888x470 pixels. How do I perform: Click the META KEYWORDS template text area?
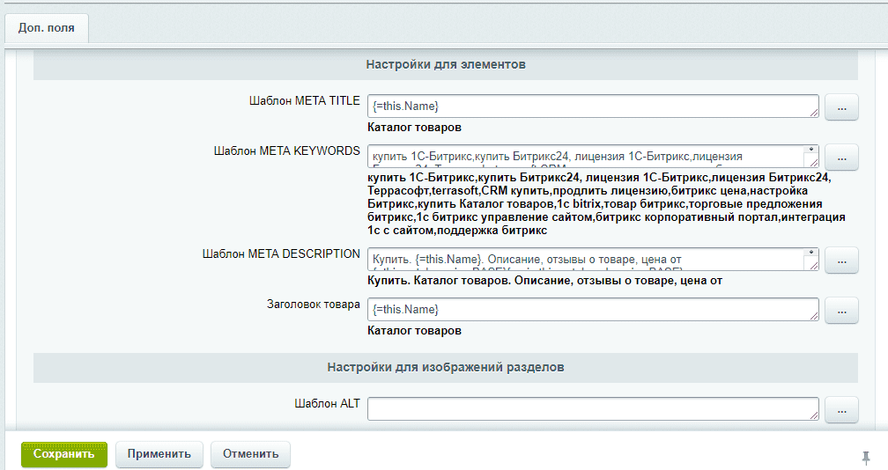coord(593,156)
